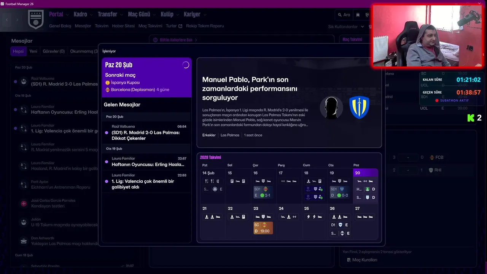Open the Sık Kullanılanlar dropdown
Viewport: 487px width, 274px height.
pos(346,27)
